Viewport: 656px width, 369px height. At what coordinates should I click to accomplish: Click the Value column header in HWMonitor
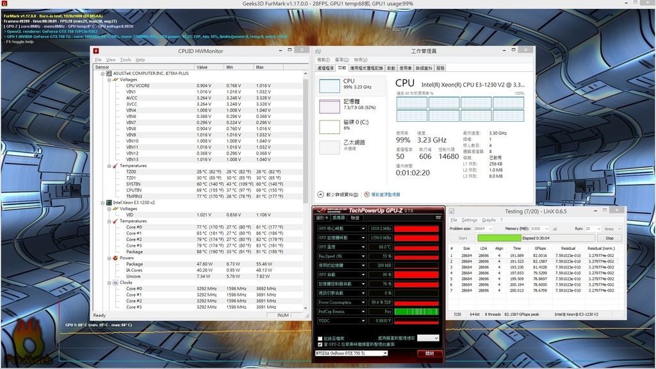coord(209,67)
